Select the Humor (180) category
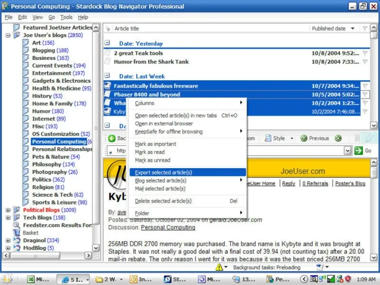 (x=48, y=111)
